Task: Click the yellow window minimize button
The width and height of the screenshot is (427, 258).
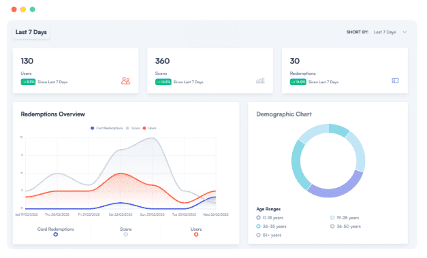Action: (x=23, y=10)
